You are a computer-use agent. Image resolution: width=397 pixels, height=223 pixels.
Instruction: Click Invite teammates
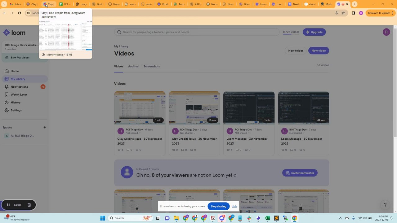(300, 173)
